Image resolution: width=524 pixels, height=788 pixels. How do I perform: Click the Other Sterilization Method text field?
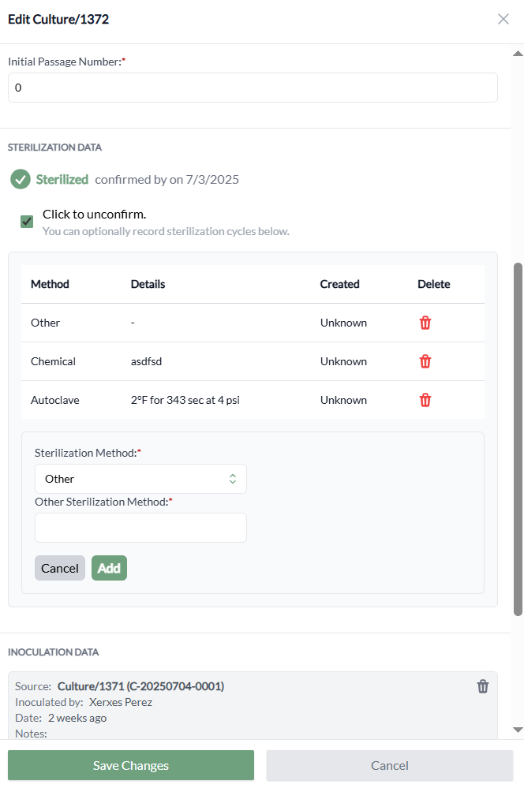[x=140, y=528]
